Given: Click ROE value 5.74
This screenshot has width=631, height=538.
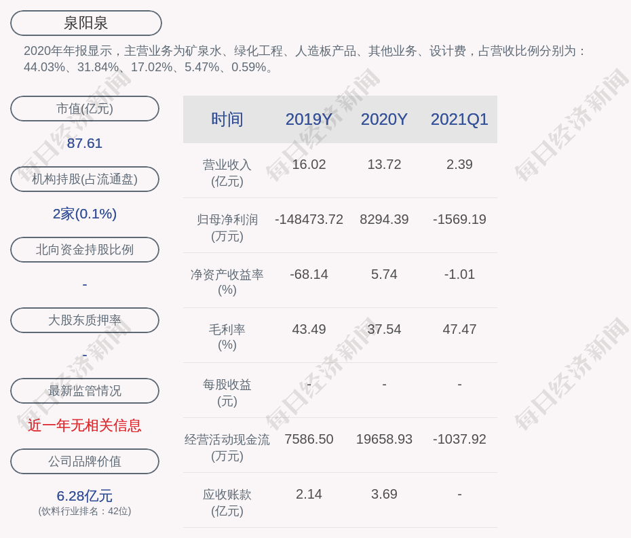Looking at the screenshot, I should (384, 275).
